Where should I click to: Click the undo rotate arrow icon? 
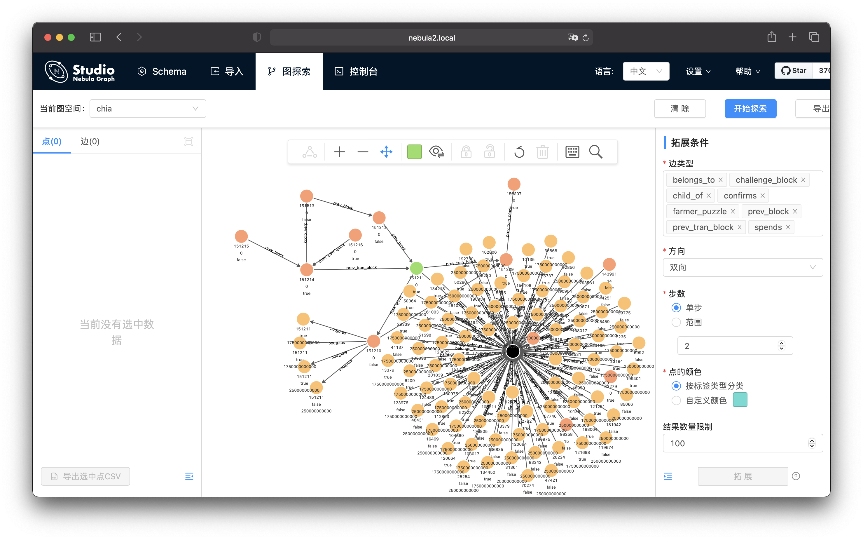[519, 152]
